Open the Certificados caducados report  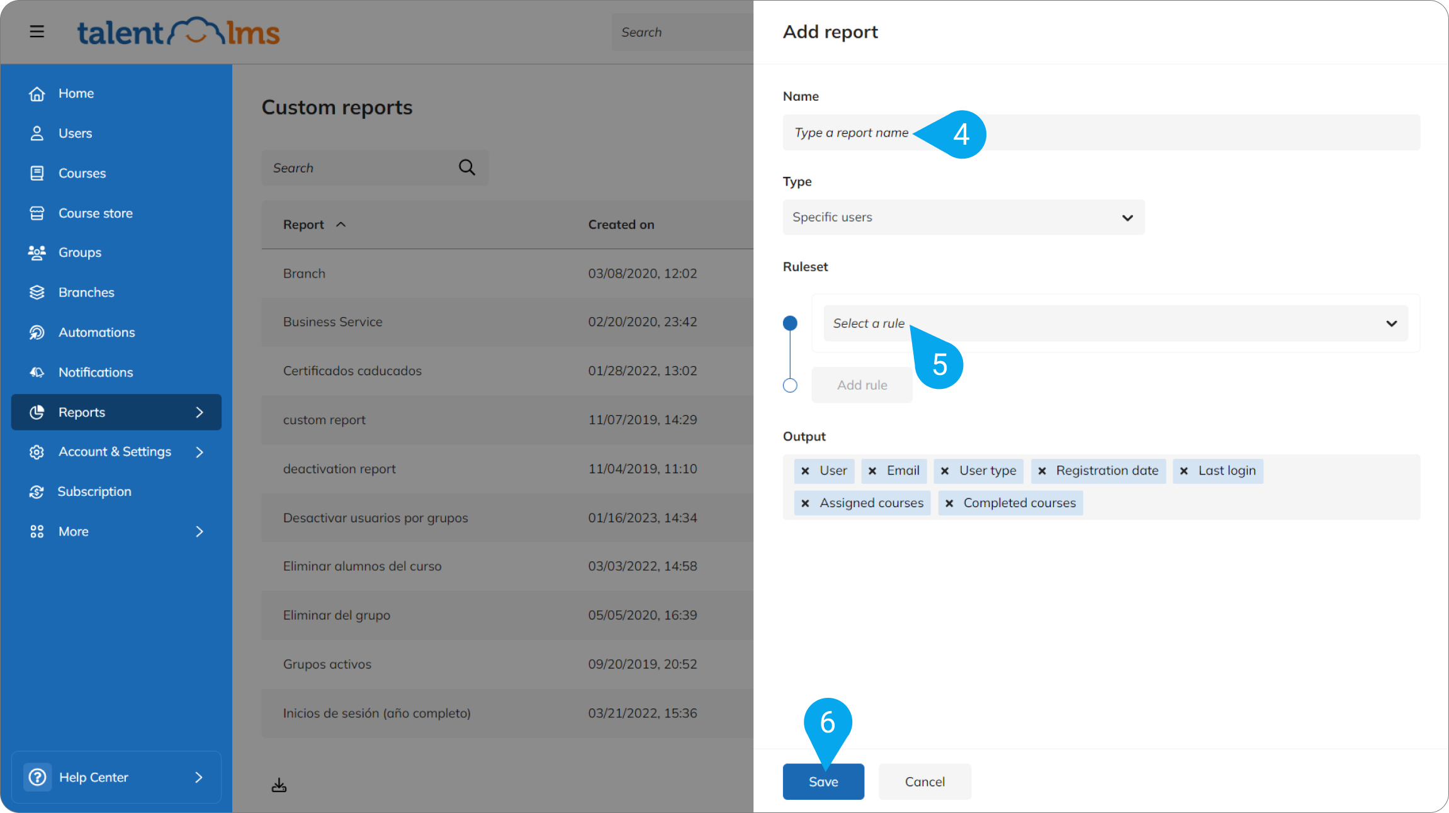(507, 371)
